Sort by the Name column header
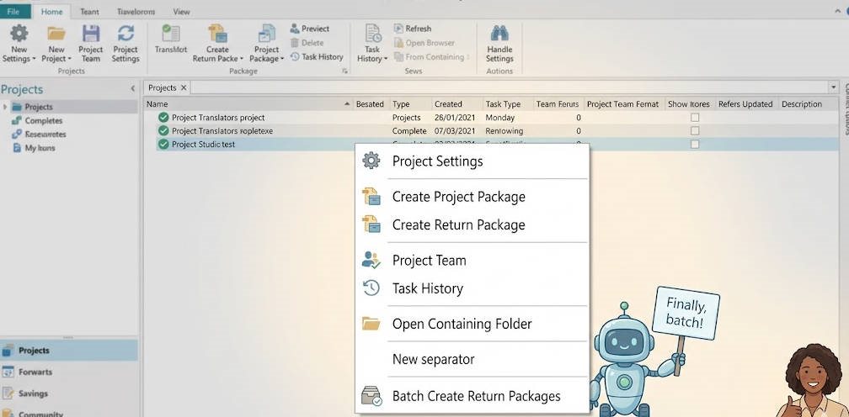The image size is (849, 417). [x=248, y=103]
